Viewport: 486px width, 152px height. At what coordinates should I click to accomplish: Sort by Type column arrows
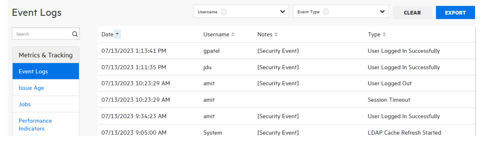pos(384,34)
